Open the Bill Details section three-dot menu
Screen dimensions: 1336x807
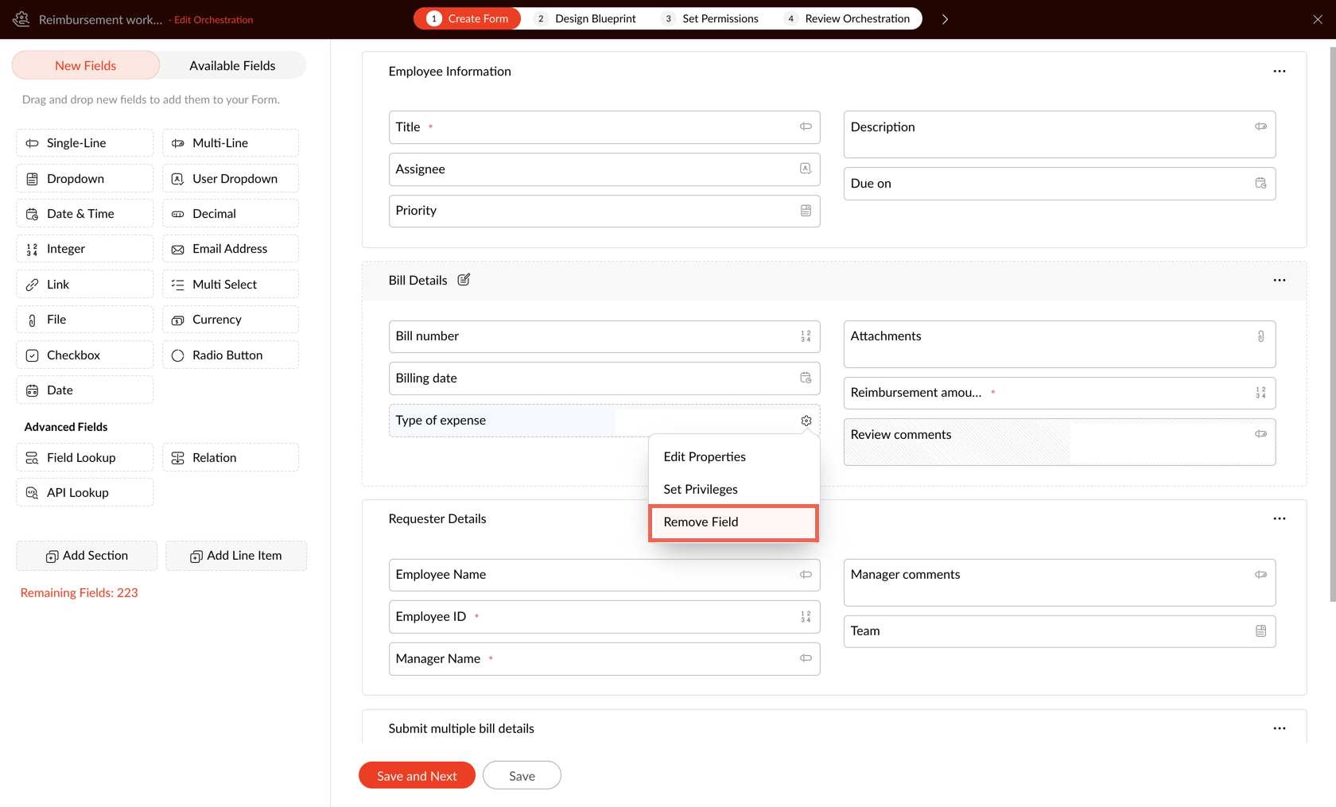[x=1279, y=281]
